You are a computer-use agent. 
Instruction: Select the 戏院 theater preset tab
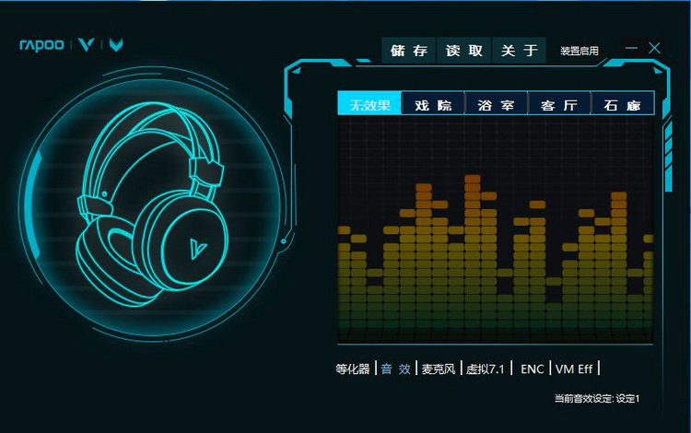pos(433,104)
